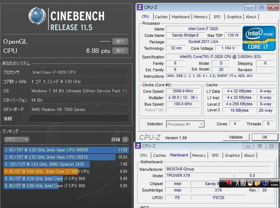Select CPU tab in lower CPU-Z window
Screen dimensions: 280x208
[143, 155]
